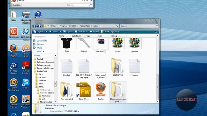Select the Safari main 1 Chrome file
This screenshot has height=116, width=207.
point(101,75)
